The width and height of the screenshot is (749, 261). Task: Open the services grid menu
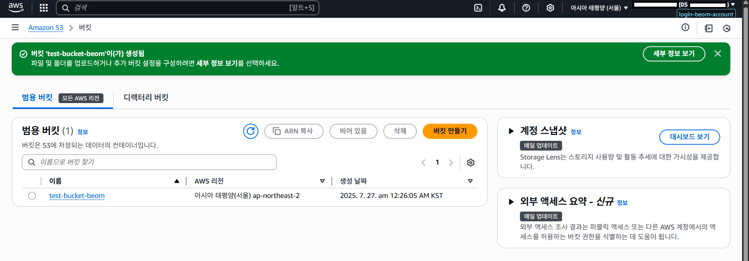pyautogui.click(x=44, y=8)
